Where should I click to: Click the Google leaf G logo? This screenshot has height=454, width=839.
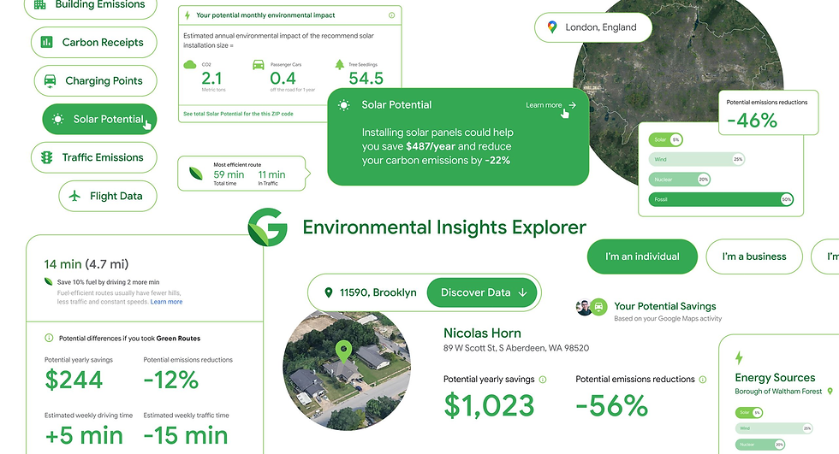coord(267,227)
